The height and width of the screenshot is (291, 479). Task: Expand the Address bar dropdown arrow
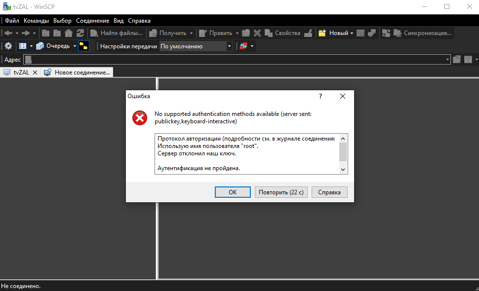coord(447,60)
